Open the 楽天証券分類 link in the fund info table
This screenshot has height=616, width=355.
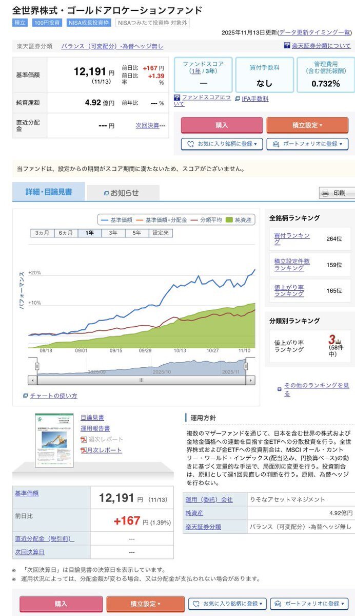203,527
